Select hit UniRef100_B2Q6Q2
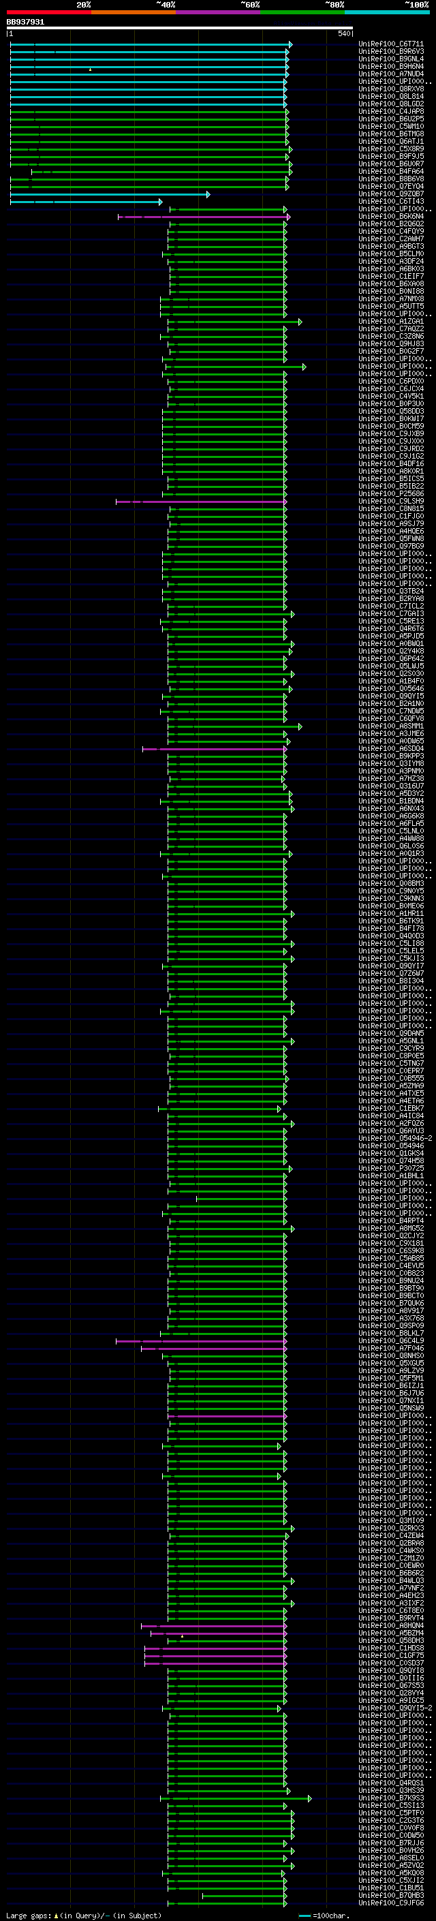Image resolution: width=436 pixels, height=1921 pixels. click(x=390, y=224)
